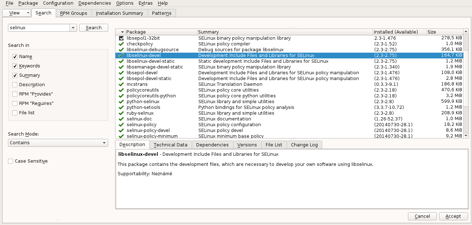Expand the search term history dropdown arrow
The width and height of the screenshot is (472, 225).
pyautogui.click(x=73, y=28)
